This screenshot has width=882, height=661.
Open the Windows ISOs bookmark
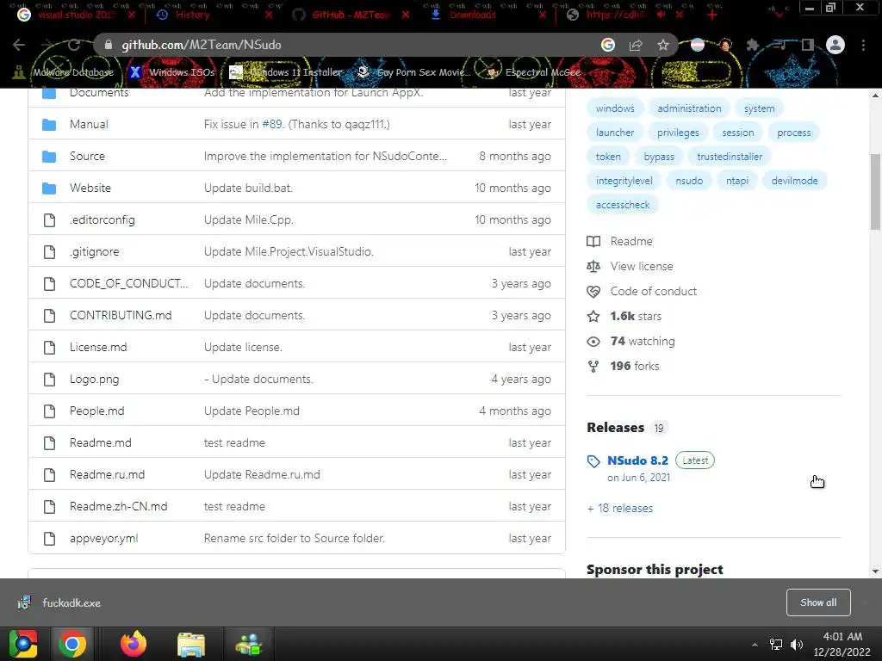point(172,72)
